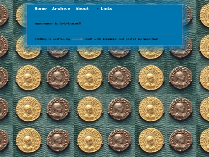Visit the Zonelets link in footer
This screenshot has width=209, height=157.
[109, 39]
